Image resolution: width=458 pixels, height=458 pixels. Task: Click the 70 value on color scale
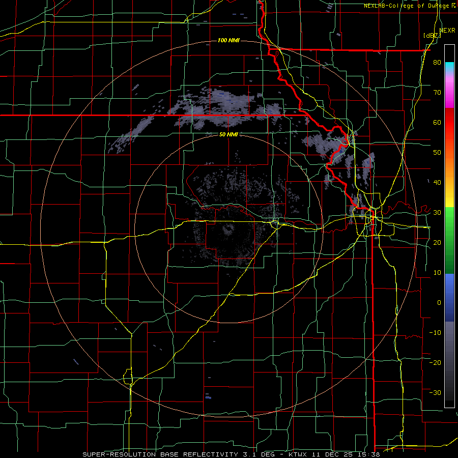click(x=437, y=92)
